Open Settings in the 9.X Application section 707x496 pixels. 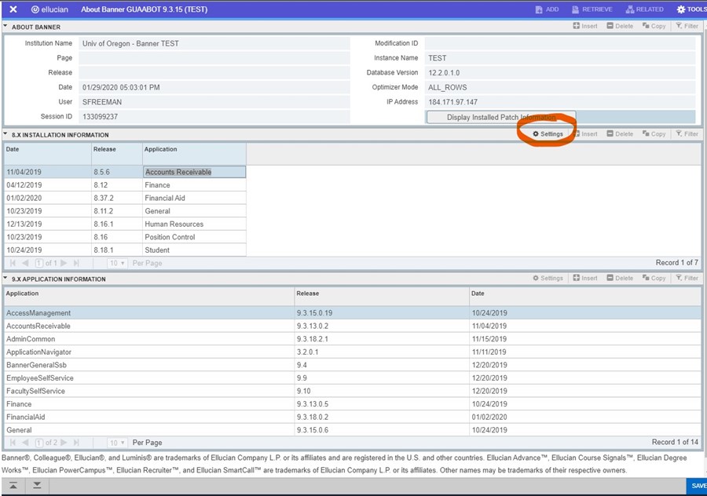(548, 278)
